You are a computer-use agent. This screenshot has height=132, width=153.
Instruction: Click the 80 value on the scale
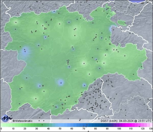point(95,129)
